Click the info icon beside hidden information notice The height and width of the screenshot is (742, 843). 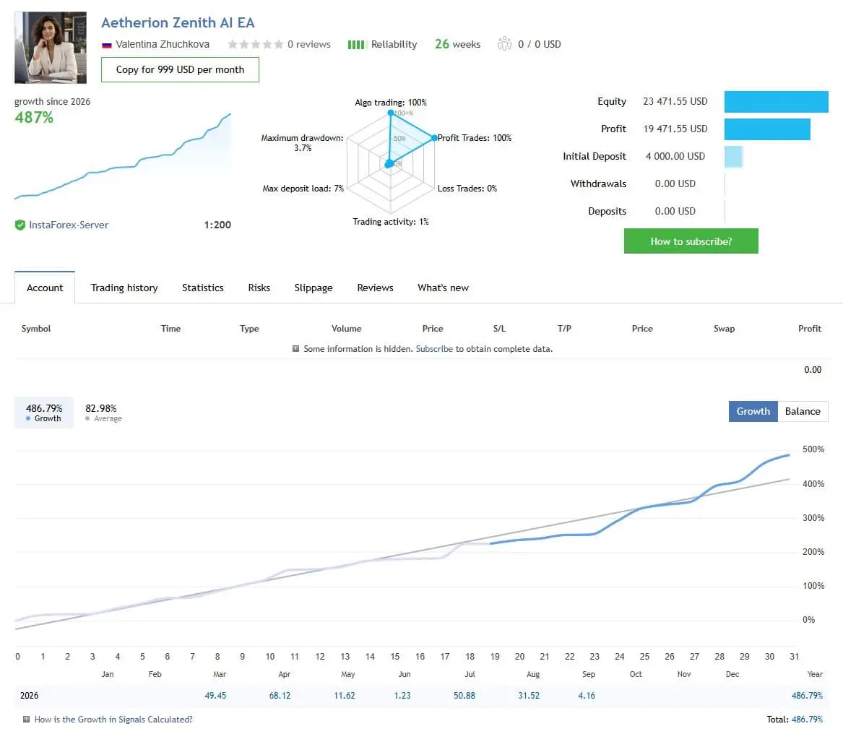click(x=295, y=348)
